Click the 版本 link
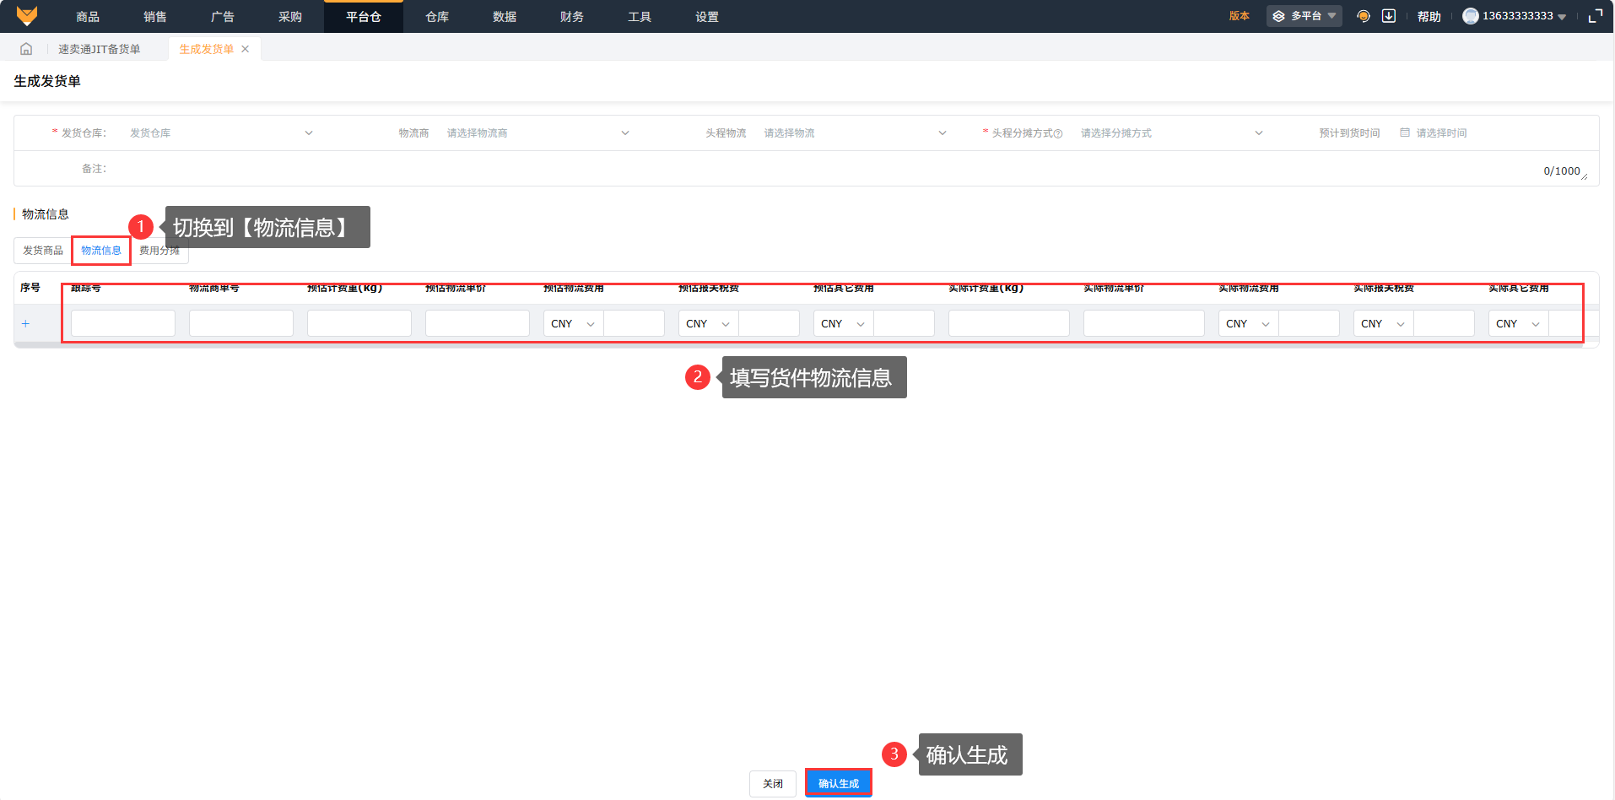The image size is (1615, 800). tap(1240, 16)
